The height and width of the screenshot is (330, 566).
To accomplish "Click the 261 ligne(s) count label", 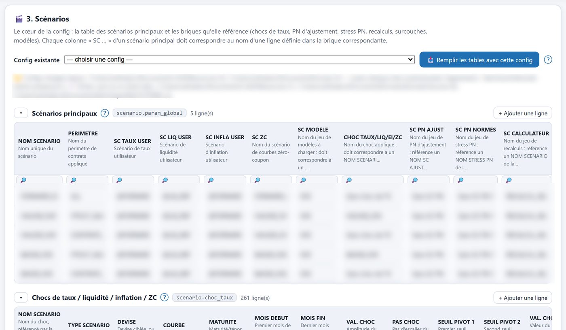I will [x=255, y=298].
